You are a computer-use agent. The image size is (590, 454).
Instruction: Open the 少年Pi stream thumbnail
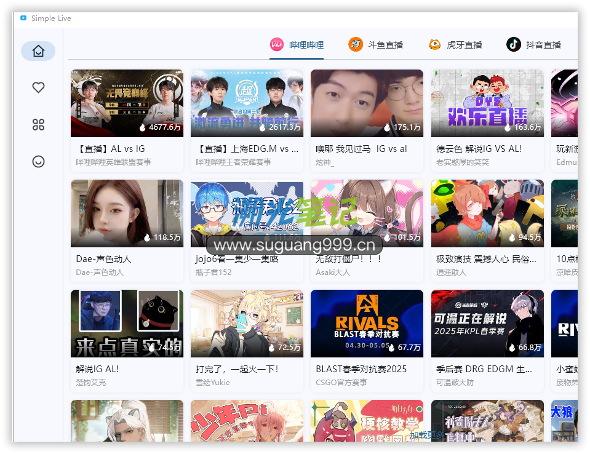click(x=247, y=421)
